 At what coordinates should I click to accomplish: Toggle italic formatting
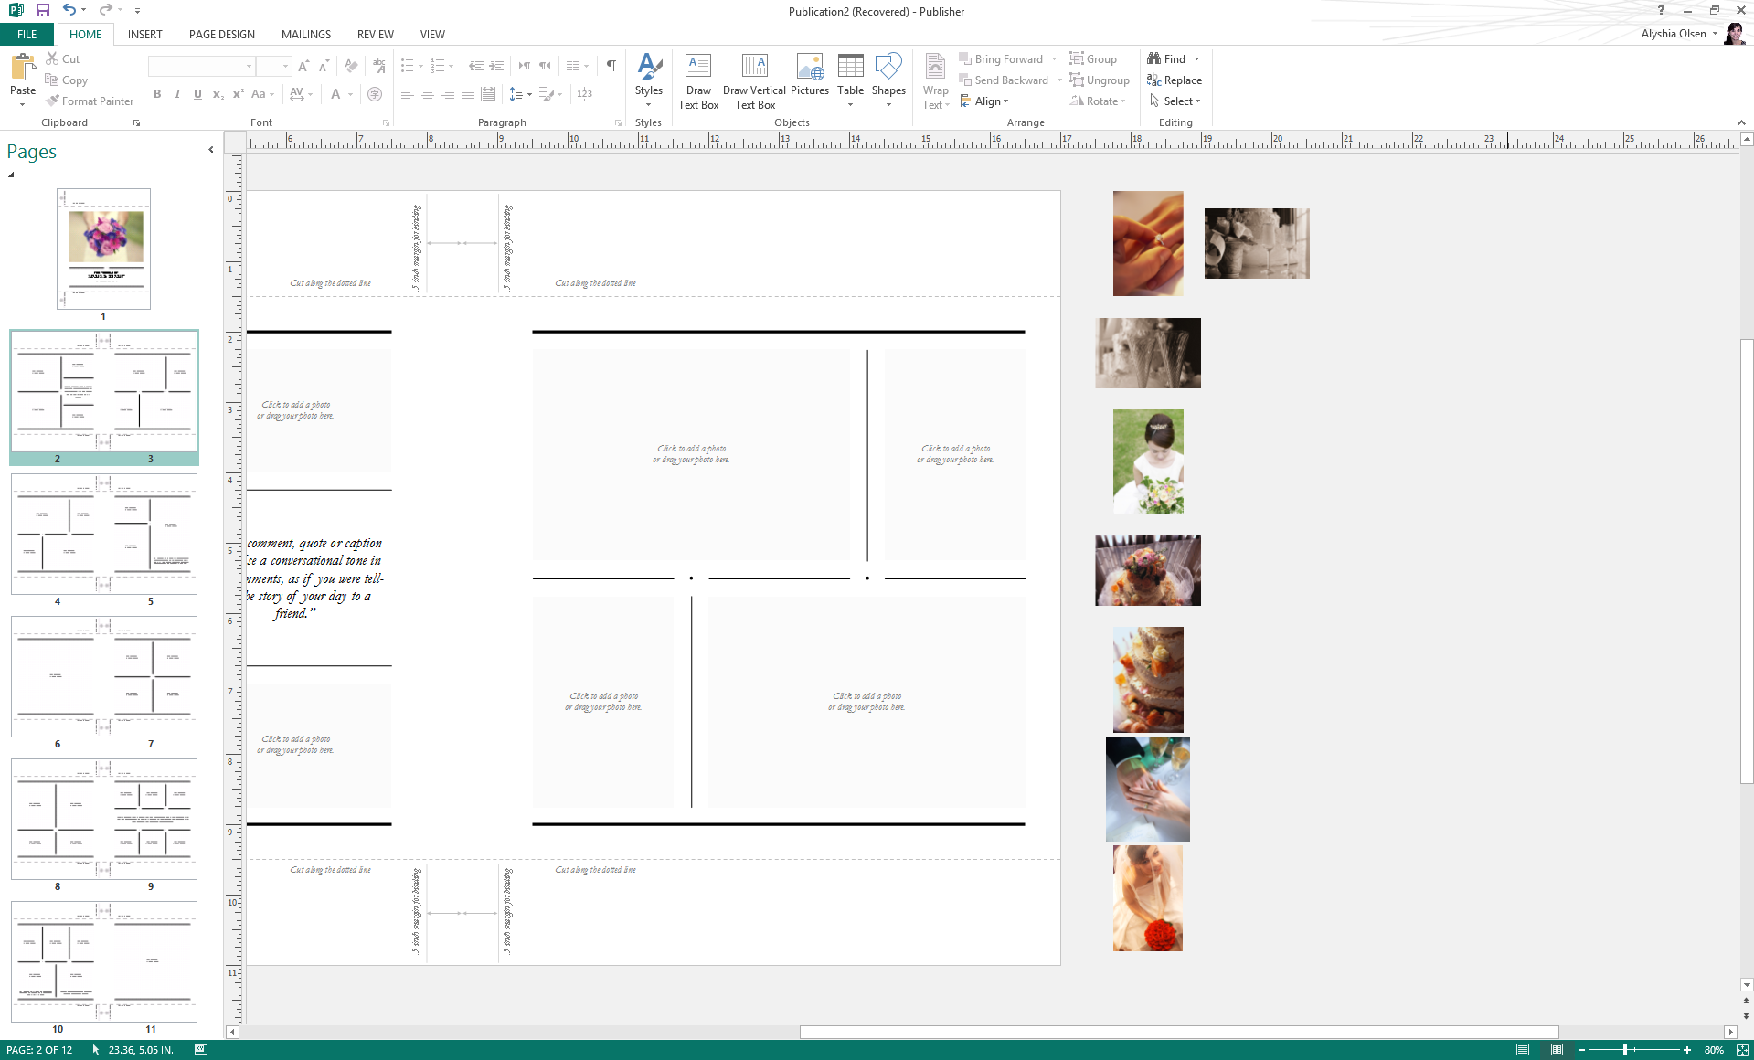(x=177, y=94)
